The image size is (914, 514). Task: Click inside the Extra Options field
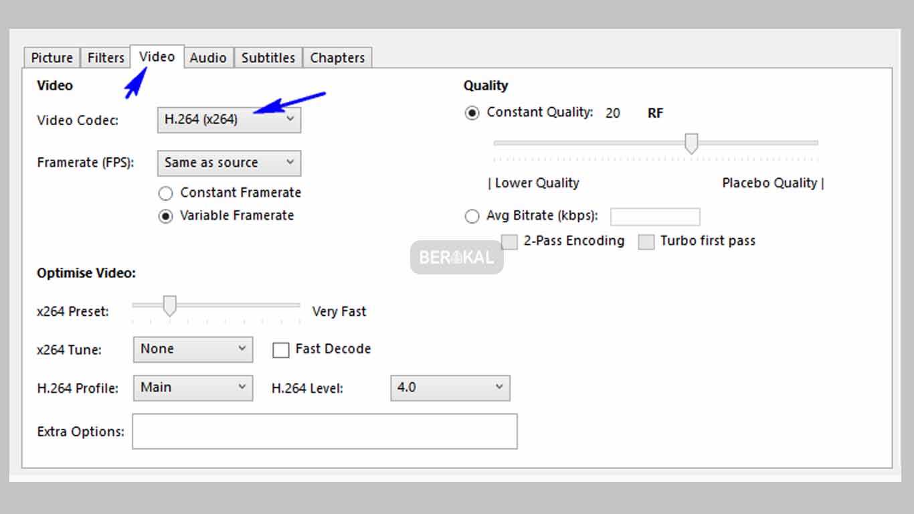[324, 431]
